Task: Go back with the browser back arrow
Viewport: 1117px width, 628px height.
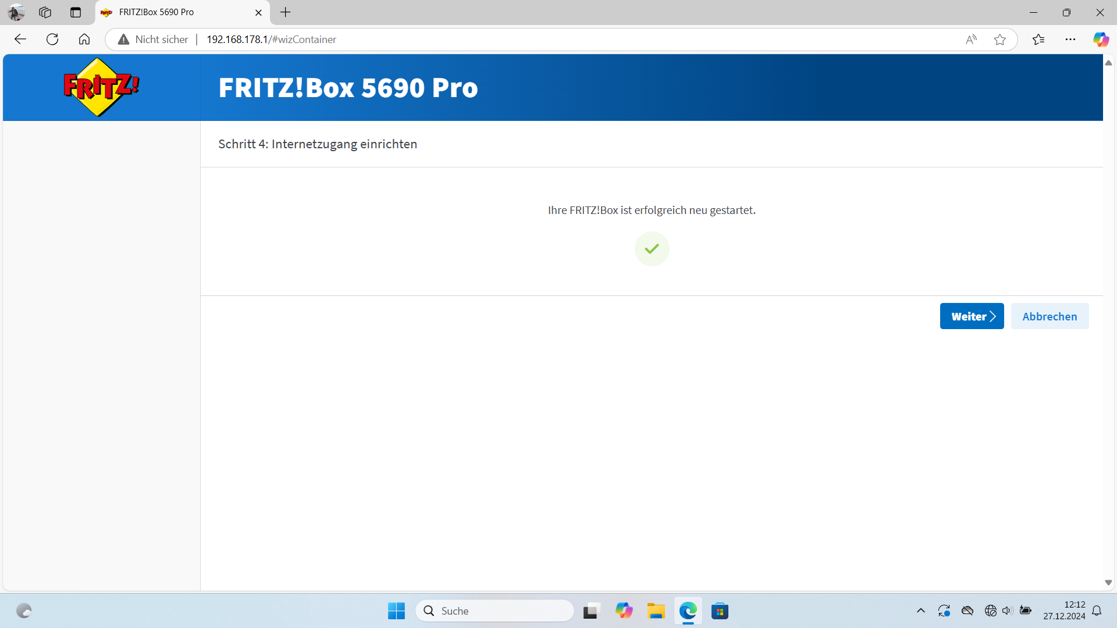Action: (20, 39)
